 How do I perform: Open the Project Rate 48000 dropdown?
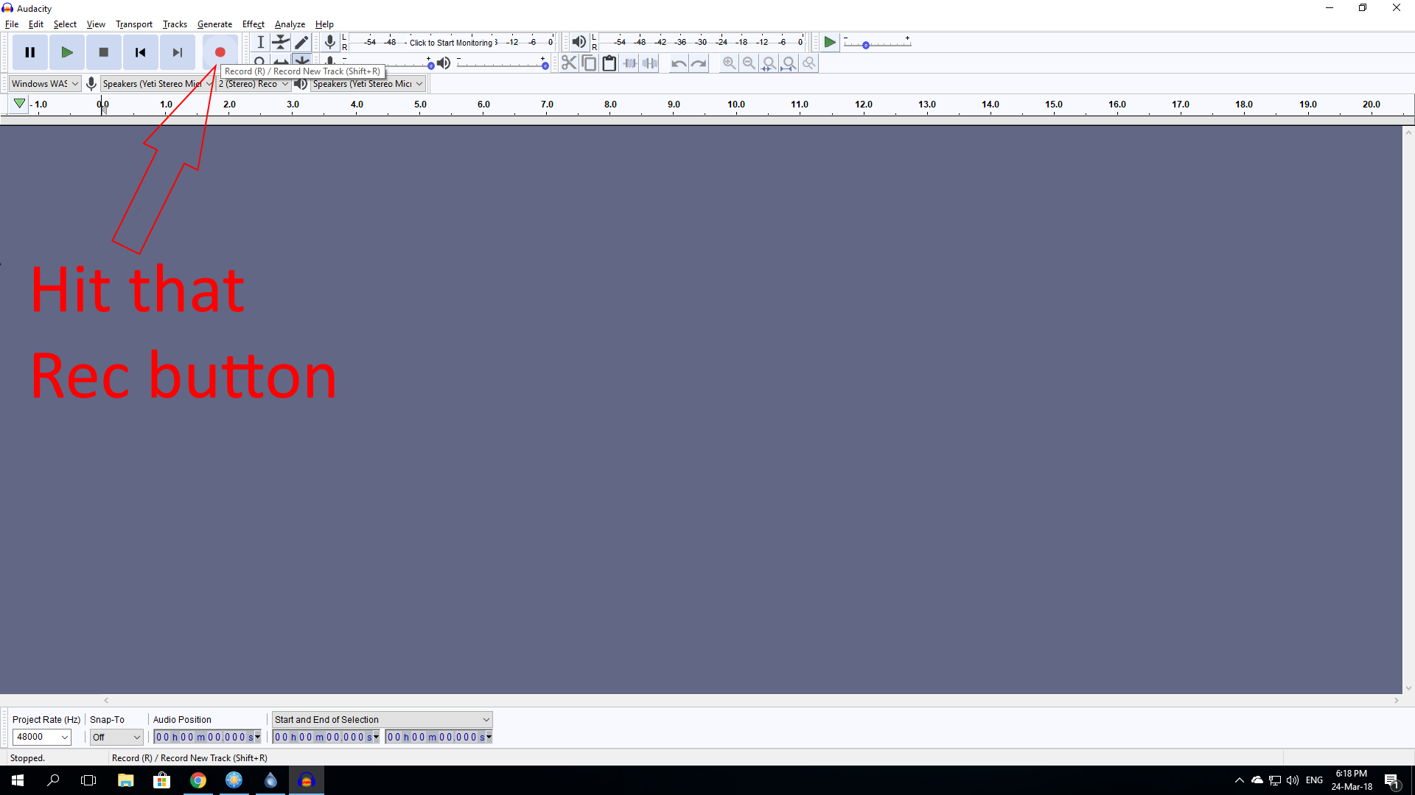41,737
